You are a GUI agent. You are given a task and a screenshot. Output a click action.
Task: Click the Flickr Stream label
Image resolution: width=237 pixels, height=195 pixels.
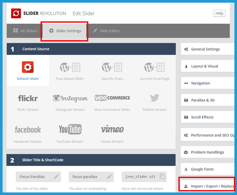tap(28, 110)
